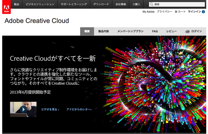The image size is (208, 134).
Task: Click the red Adobe logo
Action: (6, 7)
